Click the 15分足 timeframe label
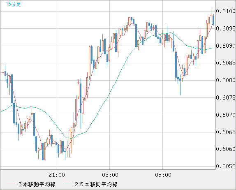The width and height of the screenshot is (236, 190). (x=13, y=4)
